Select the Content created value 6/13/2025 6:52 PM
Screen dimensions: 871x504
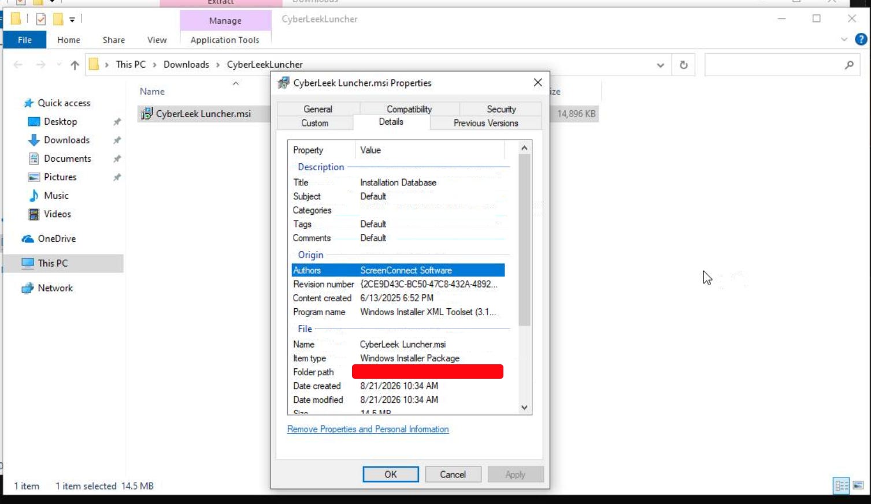[x=396, y=298]
